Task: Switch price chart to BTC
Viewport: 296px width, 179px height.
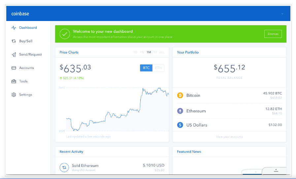Action: 146,68
